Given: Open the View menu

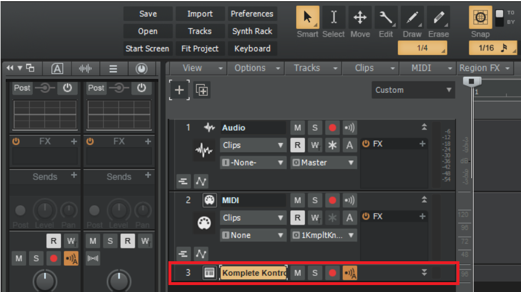Looking at the screenshot, I should (x=199, y=68).
